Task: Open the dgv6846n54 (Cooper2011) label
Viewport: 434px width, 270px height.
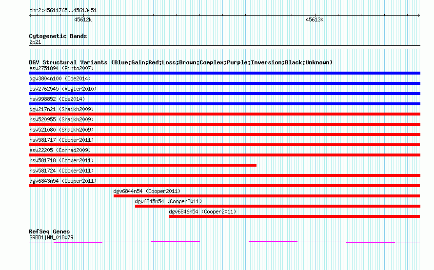Action: pyautogui.click(x=202, y=212)
